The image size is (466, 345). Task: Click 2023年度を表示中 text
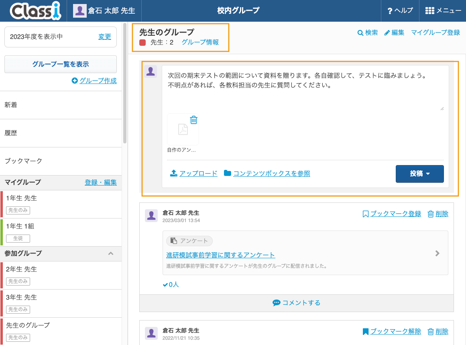pos(36,37)
